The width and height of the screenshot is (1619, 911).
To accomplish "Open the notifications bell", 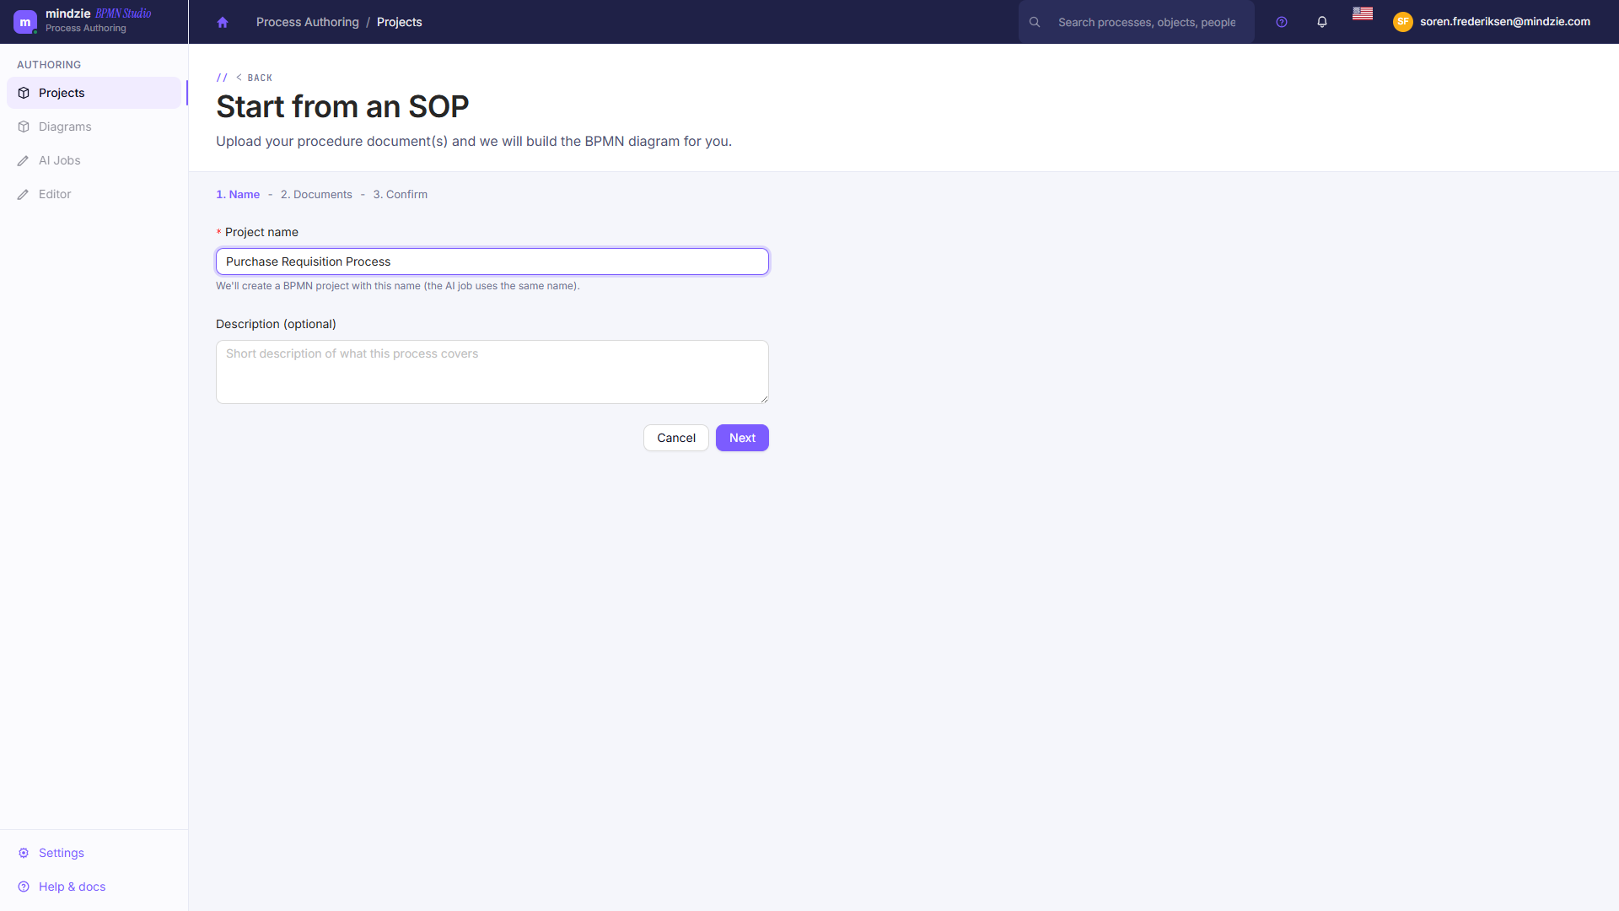I will (x=1322, y=22).
